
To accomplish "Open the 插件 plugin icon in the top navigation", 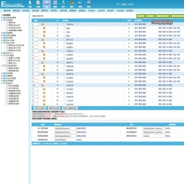I will point(72,3).
